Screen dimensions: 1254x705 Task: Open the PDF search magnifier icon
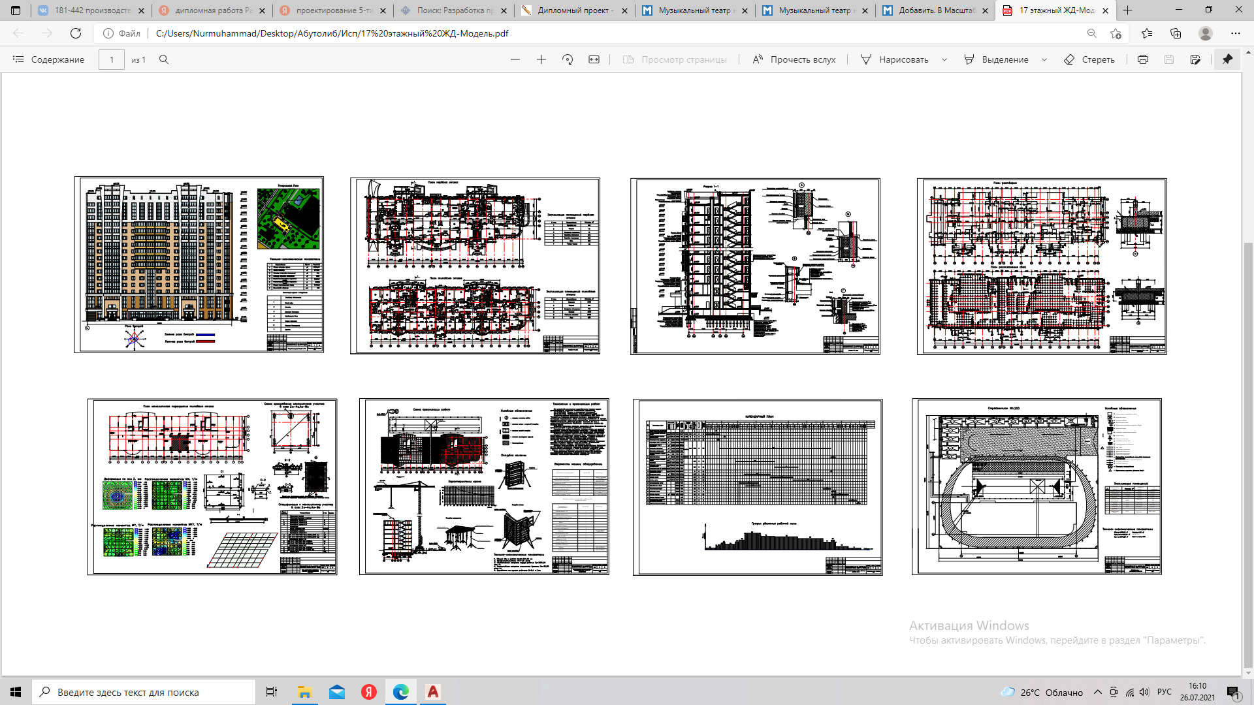[164, 59]
